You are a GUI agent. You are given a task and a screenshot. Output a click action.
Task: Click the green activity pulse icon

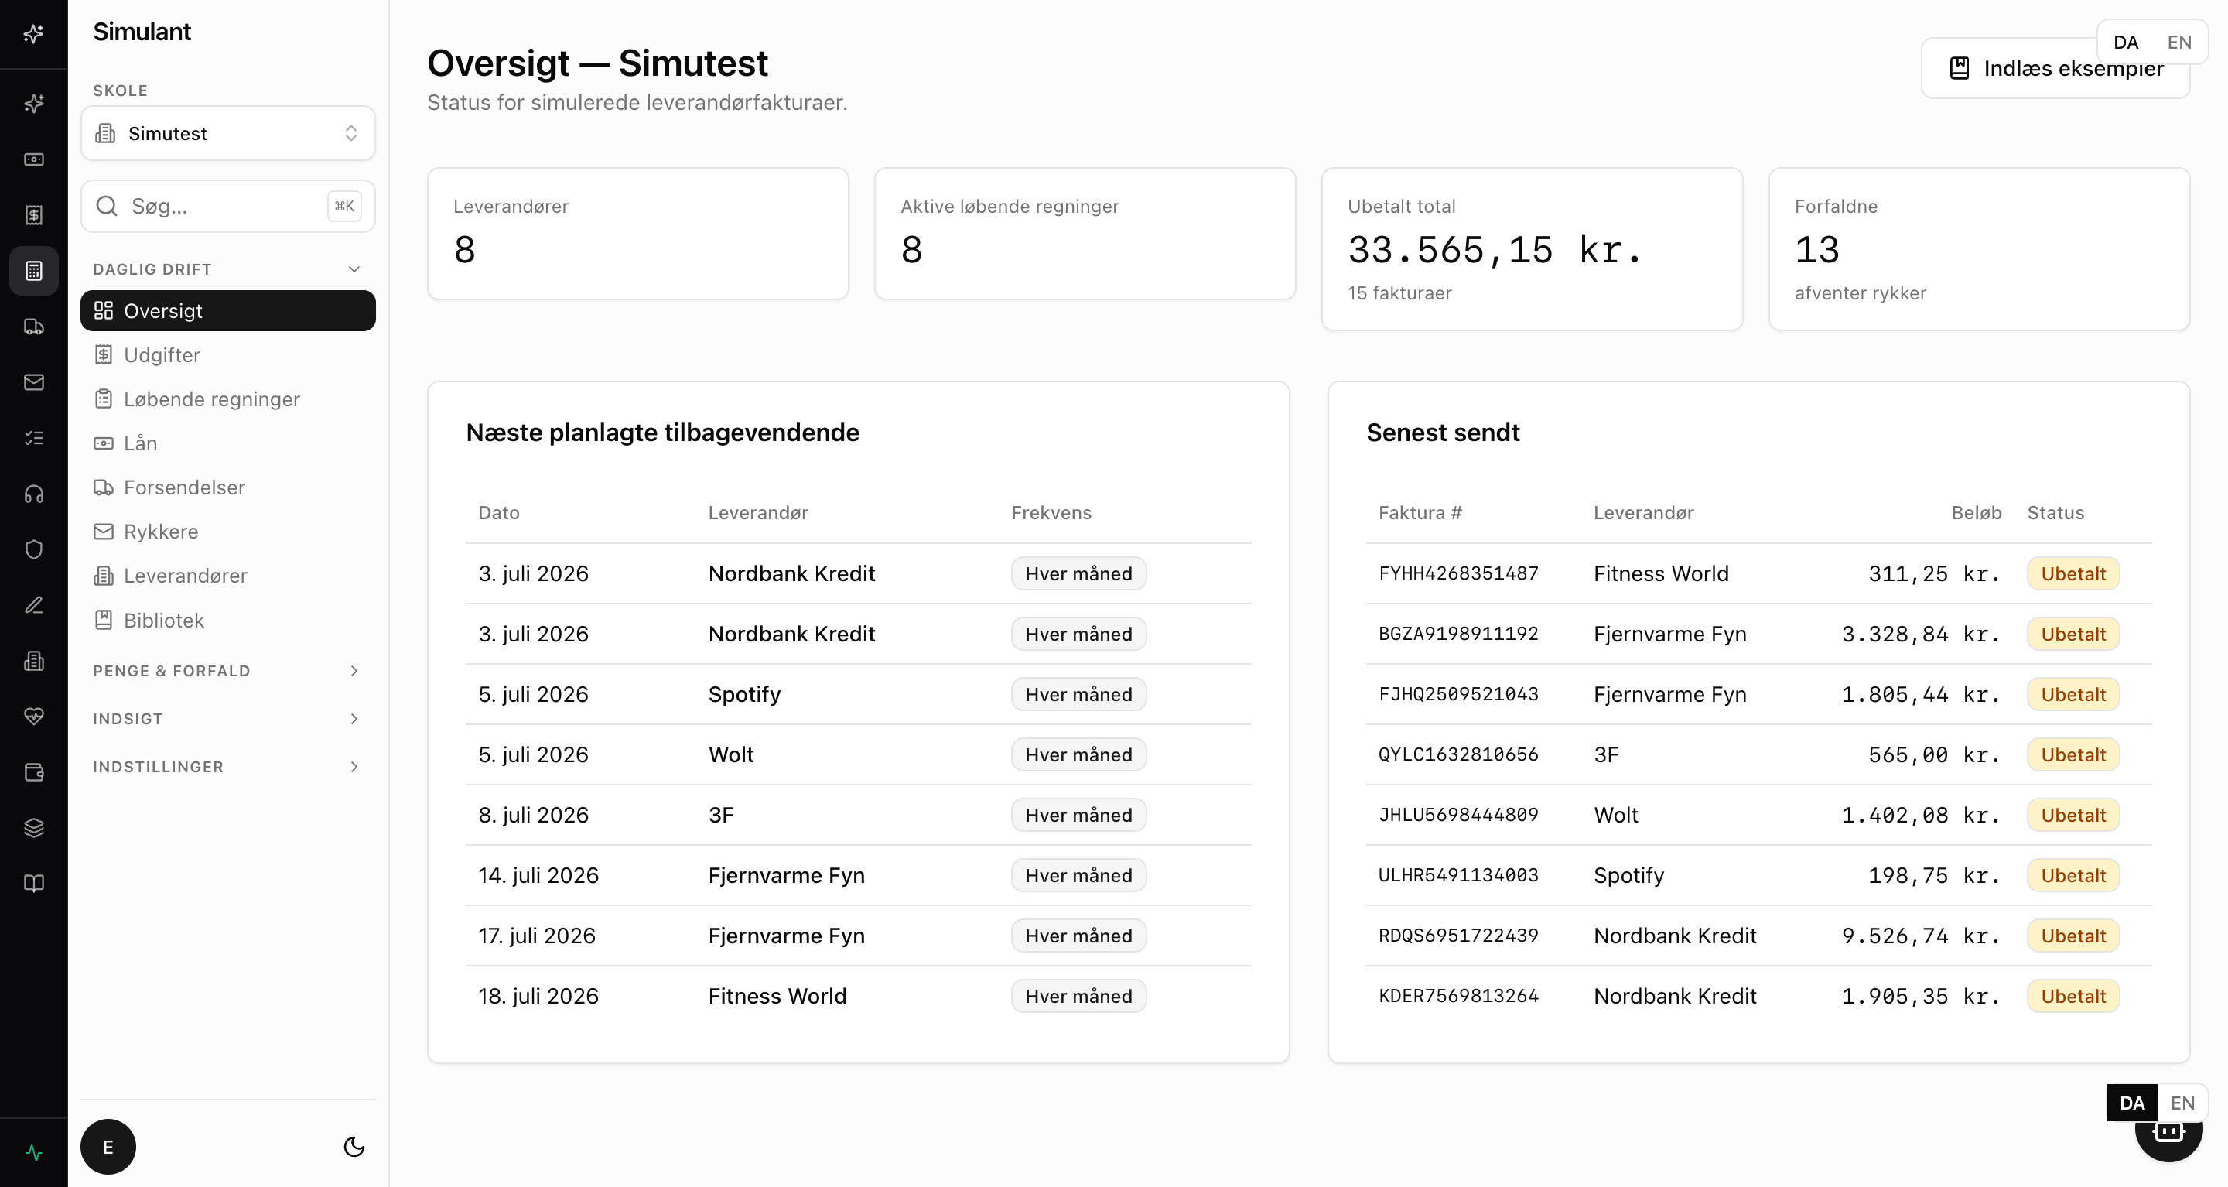pos(34,1152)
